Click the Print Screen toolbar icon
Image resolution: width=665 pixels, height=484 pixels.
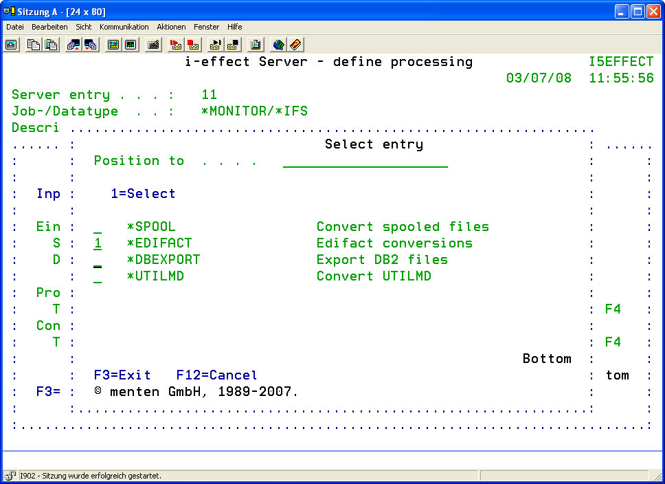point(12,45)
